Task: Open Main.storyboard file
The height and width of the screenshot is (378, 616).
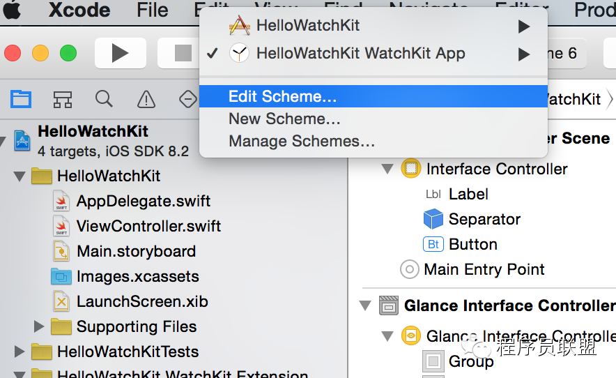Action: 137,251
